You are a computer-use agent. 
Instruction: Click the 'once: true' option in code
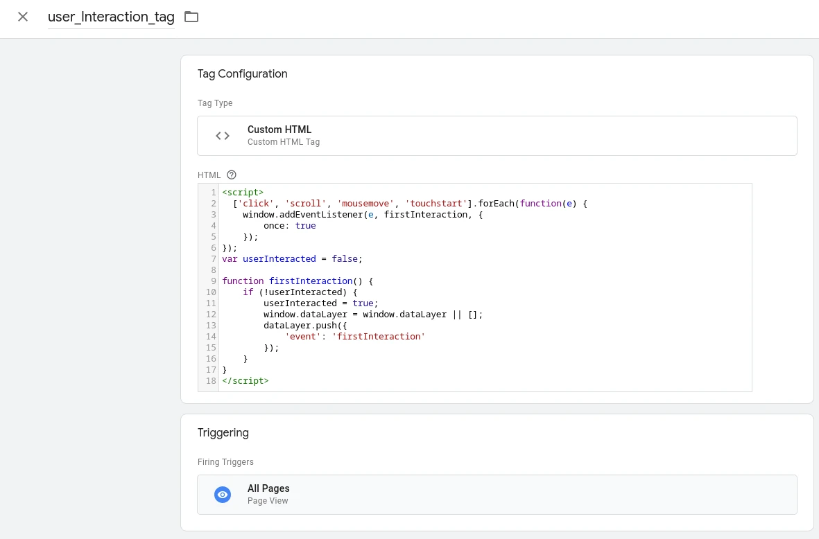pos(289,226)
